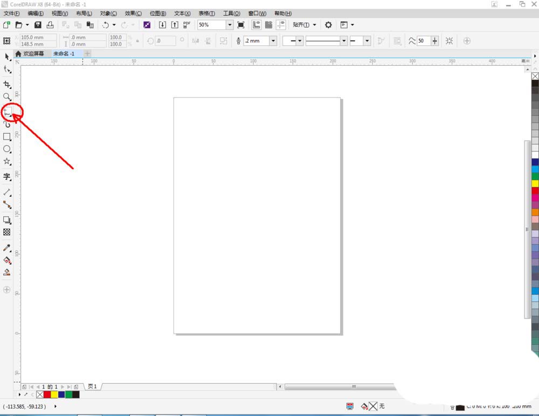Open the Snap To dropdown
539x416 pixels.
pyautogui.click(x=304, y=25)
